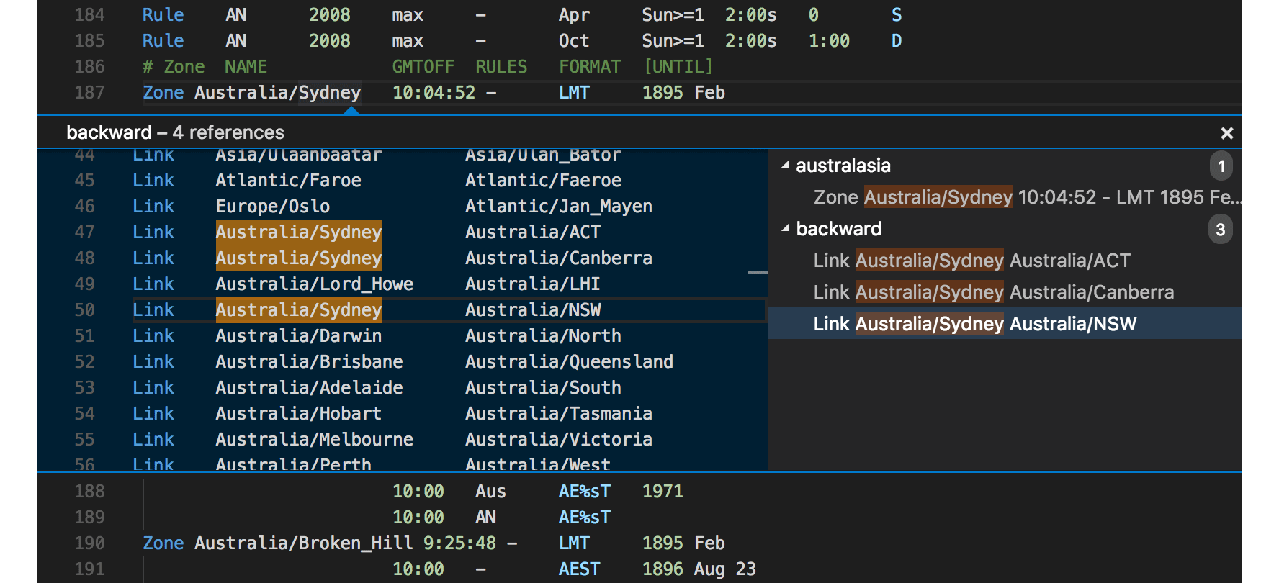
Task: Click Aus on editor line 188
Action: pyautogui.click(x=490, y=492)
